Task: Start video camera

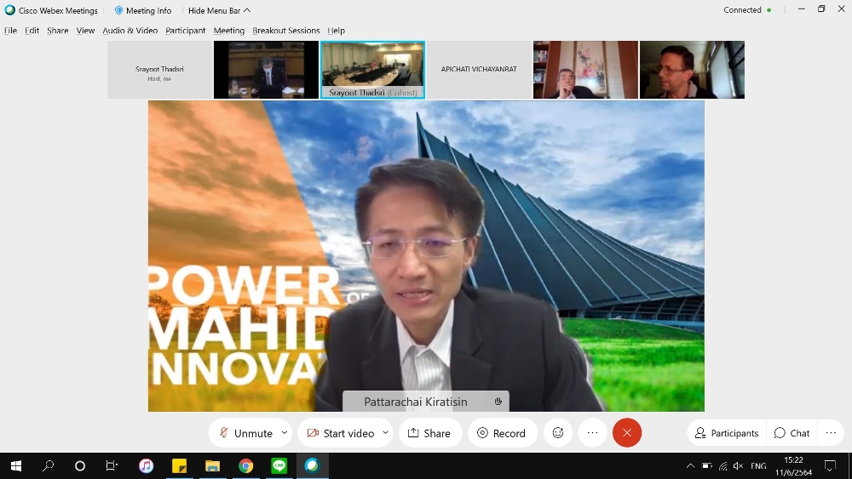Action: tap(341, 433)
